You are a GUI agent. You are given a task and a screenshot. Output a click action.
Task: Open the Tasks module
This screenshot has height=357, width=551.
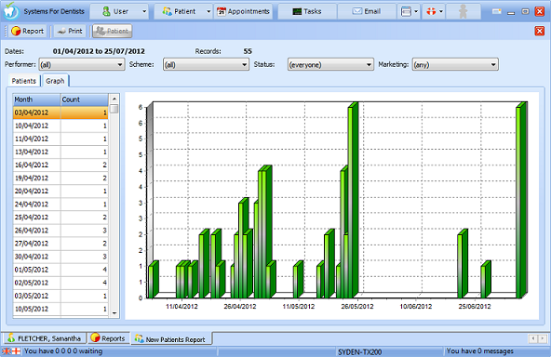pos(307,11)
